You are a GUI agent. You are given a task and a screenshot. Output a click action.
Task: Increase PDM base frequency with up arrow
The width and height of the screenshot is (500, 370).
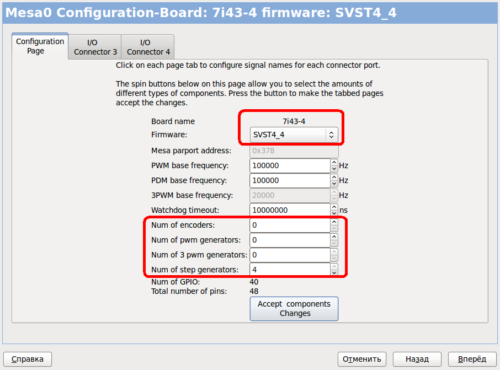pyautogui.click(x=334, y=177)
